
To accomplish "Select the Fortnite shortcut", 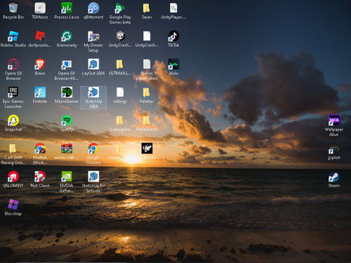I will [40, 93].
